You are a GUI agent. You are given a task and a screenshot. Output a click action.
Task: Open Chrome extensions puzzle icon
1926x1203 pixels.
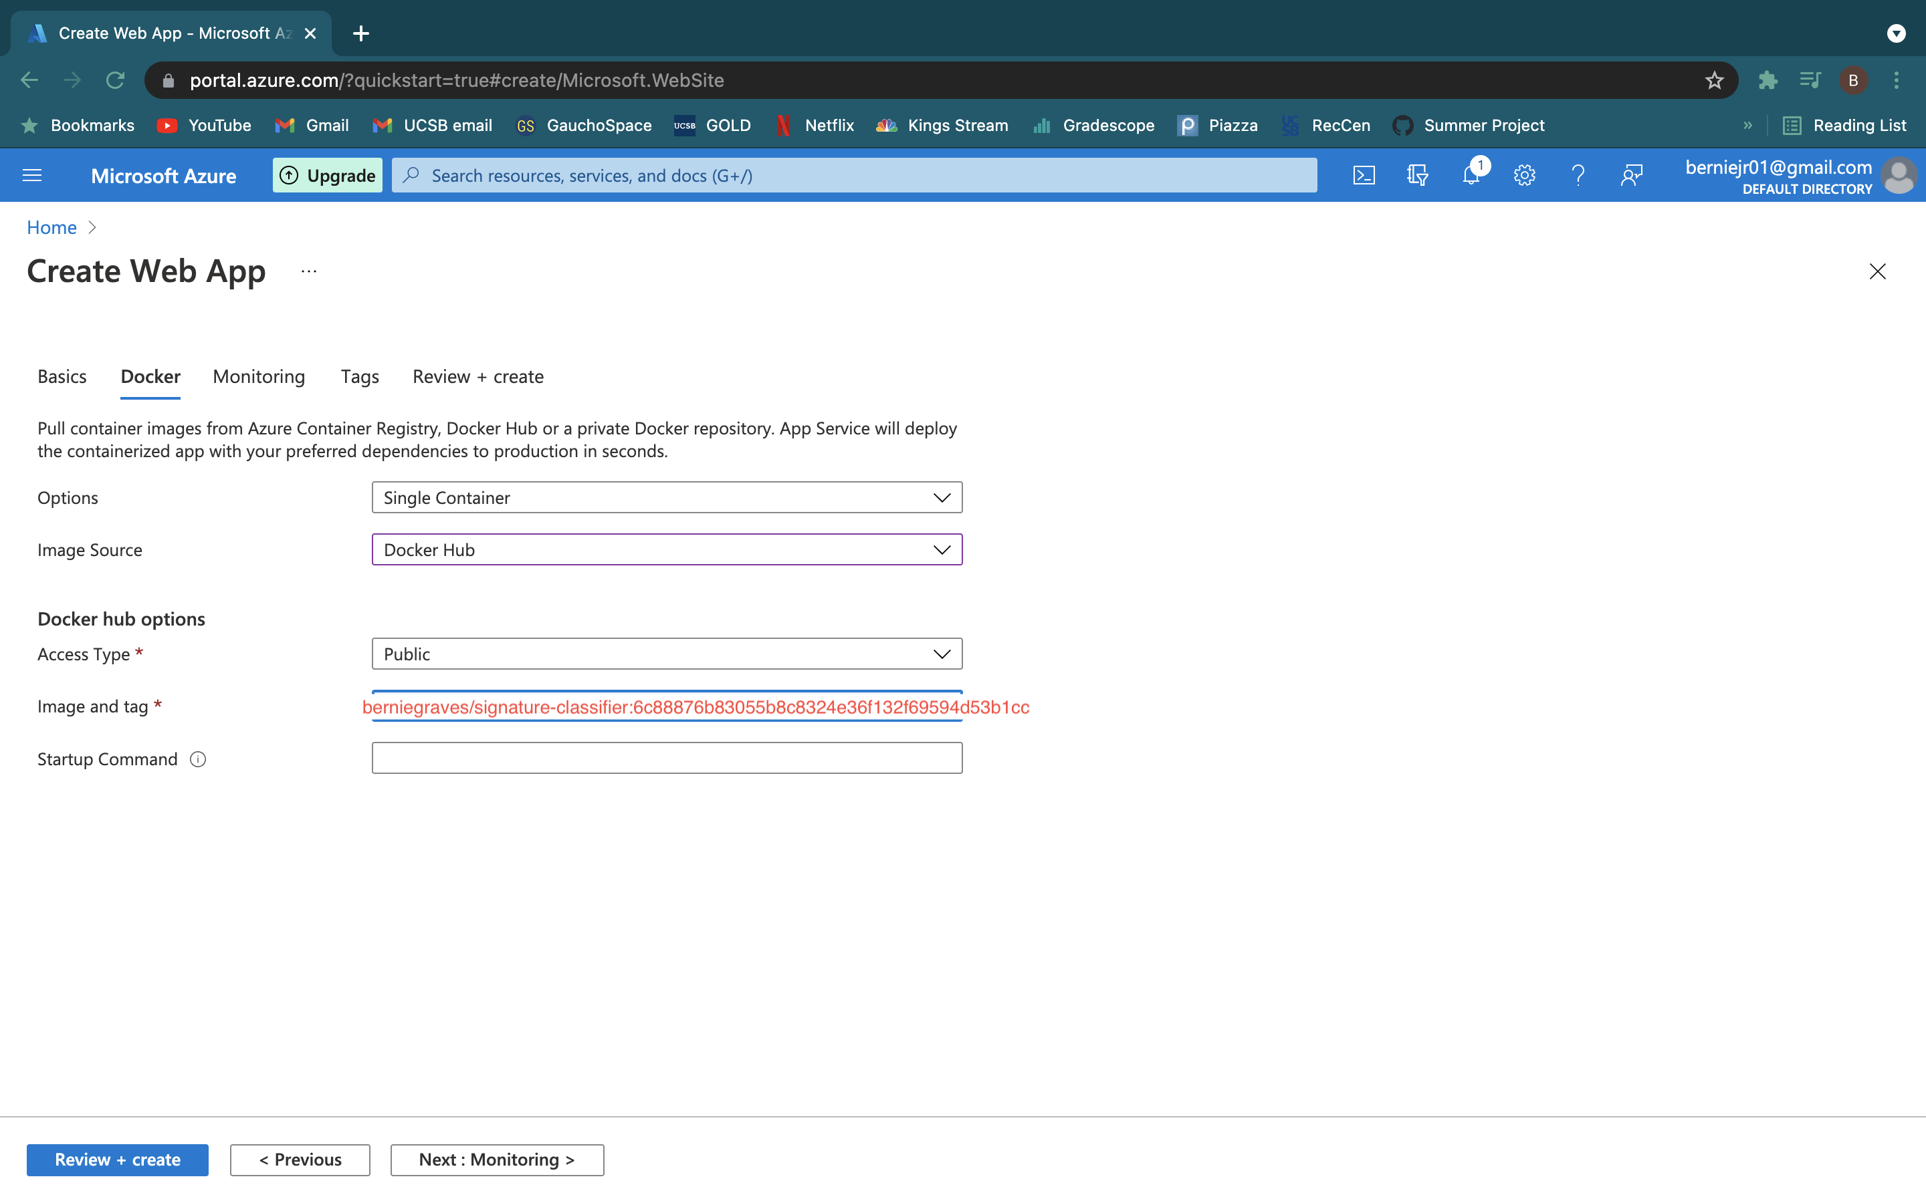point(1768,80)
